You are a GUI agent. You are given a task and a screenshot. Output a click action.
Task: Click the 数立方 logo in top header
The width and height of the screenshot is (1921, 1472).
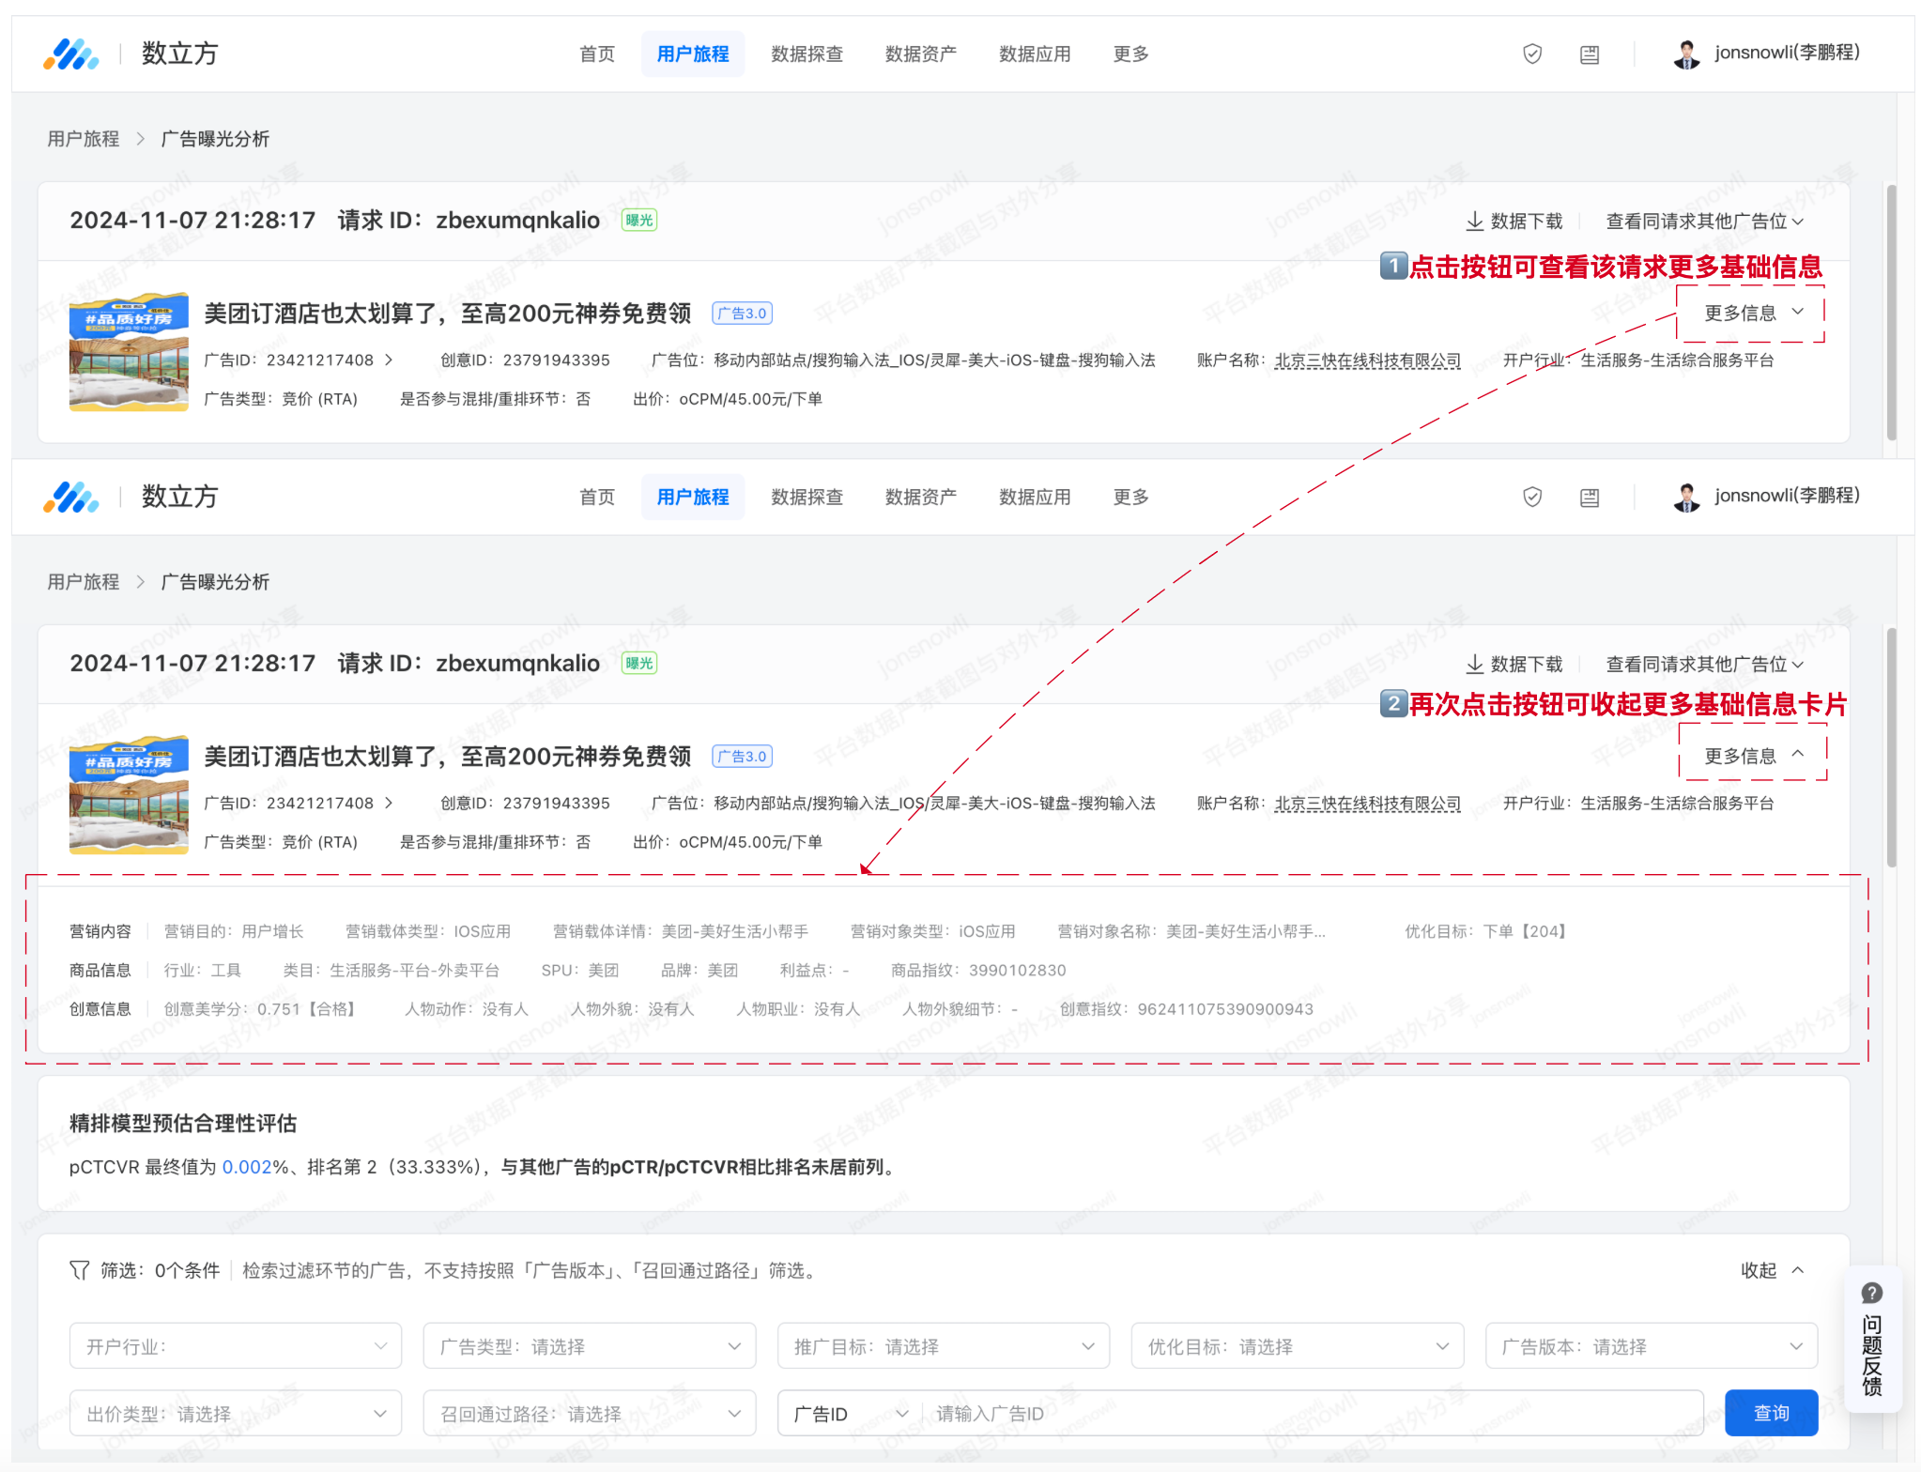click(71, 54)
